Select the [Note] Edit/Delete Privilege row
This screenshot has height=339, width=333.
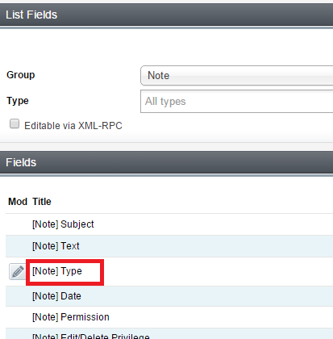pyautogui.click(x=169, y=334)
